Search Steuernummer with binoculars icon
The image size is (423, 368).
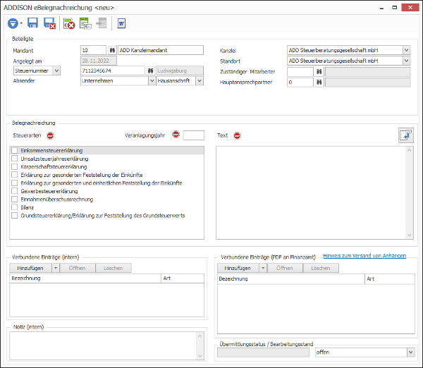click(x=150, y=70)
